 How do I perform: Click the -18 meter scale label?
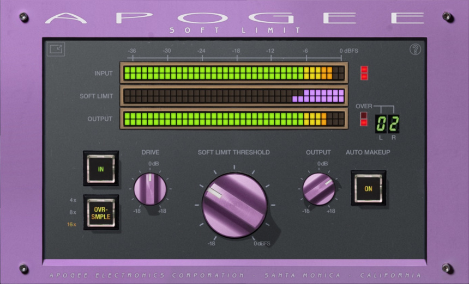[236, 51]
